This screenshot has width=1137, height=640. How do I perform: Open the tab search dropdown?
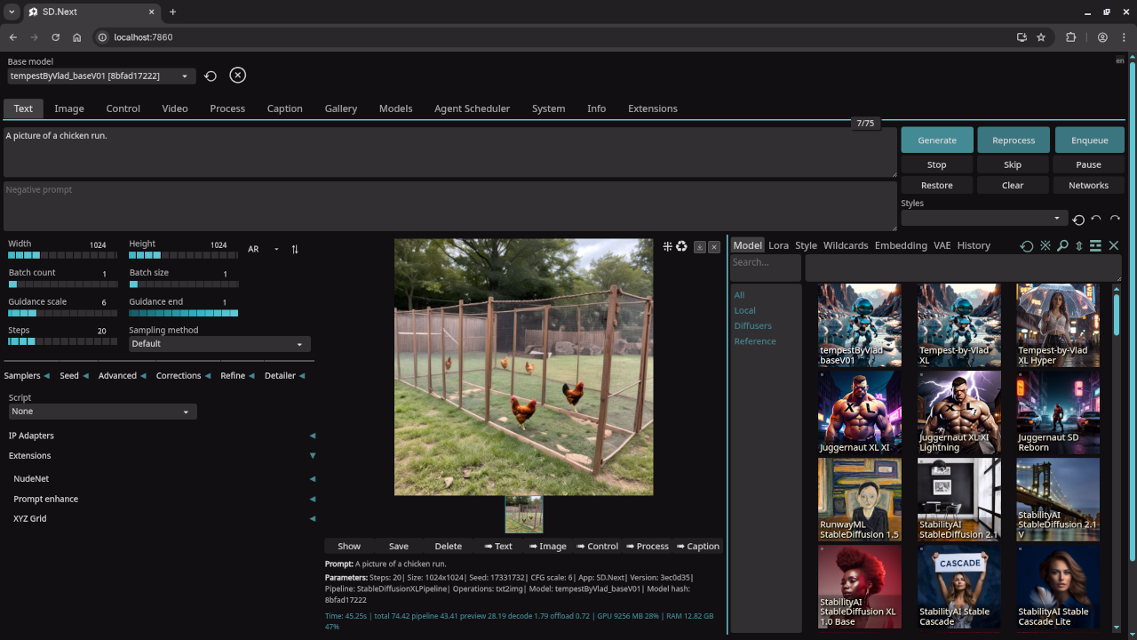pos(12,12)
